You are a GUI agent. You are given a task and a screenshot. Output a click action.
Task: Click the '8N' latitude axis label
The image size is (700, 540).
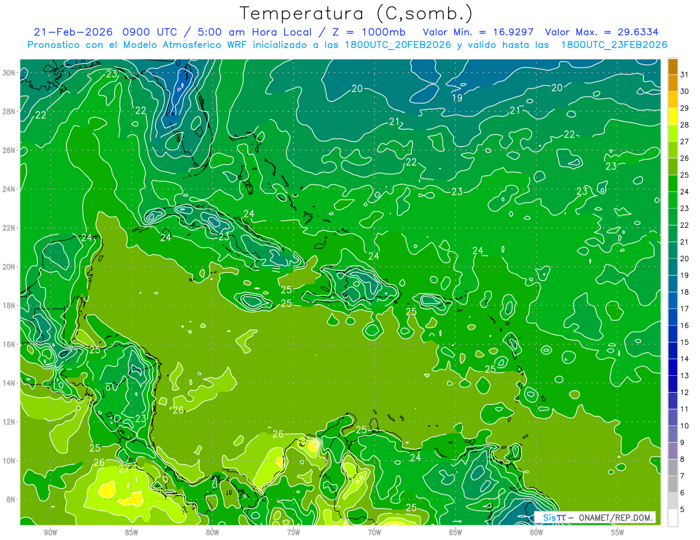[x=11, y=499]
